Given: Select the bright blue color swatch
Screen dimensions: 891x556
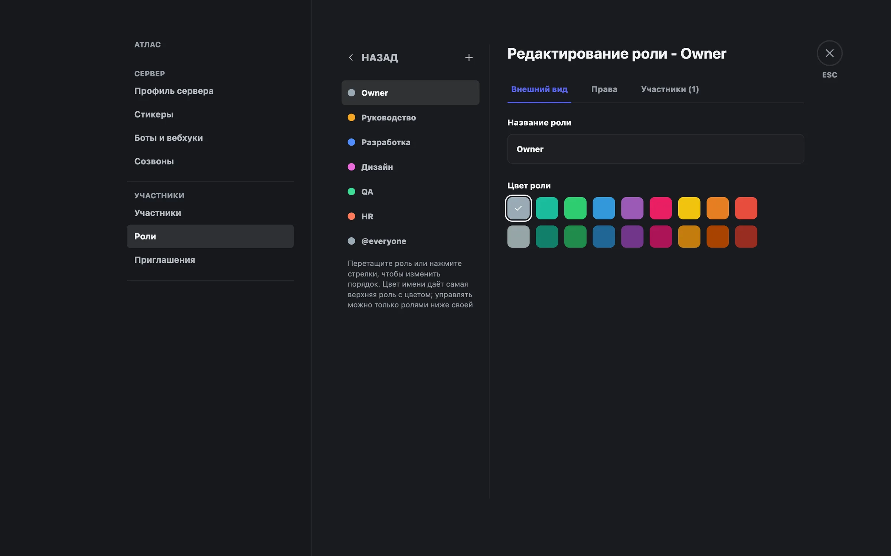Looking at the screenshot, I should coord(604,208).
